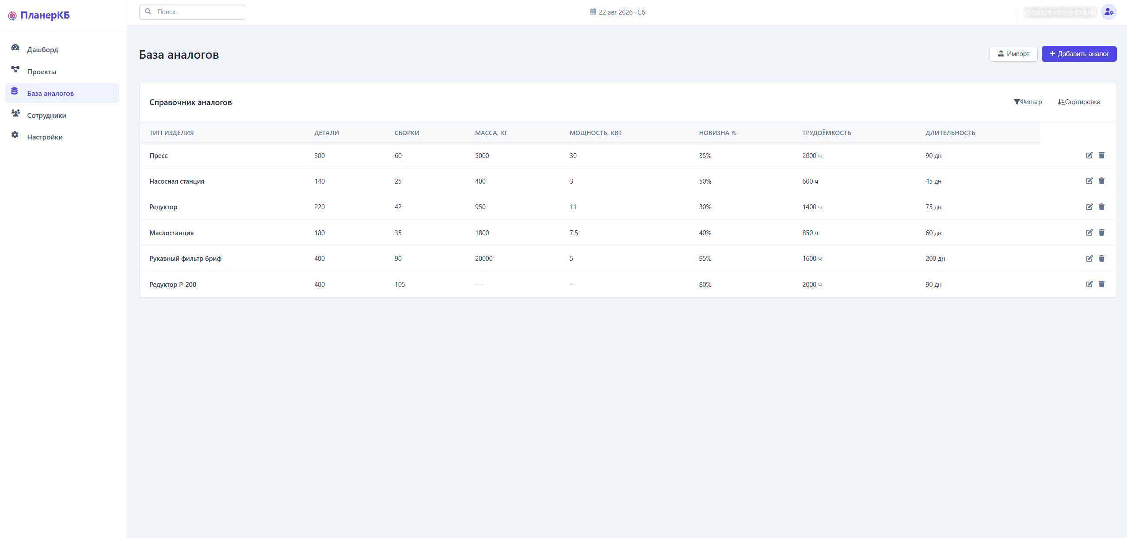Select База аналогов sidebar item
The width and height of the screenshot is (1127, 538).
click(x=62, y=93)
